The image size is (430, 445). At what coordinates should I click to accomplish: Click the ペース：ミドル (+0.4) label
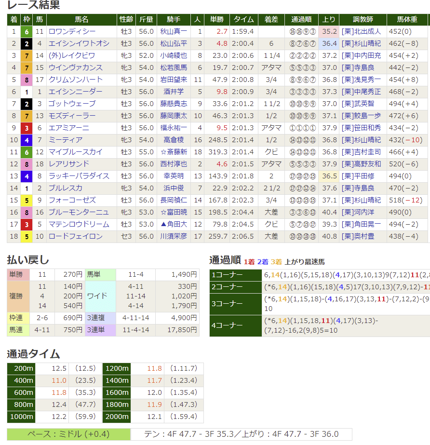coord(68,434)
